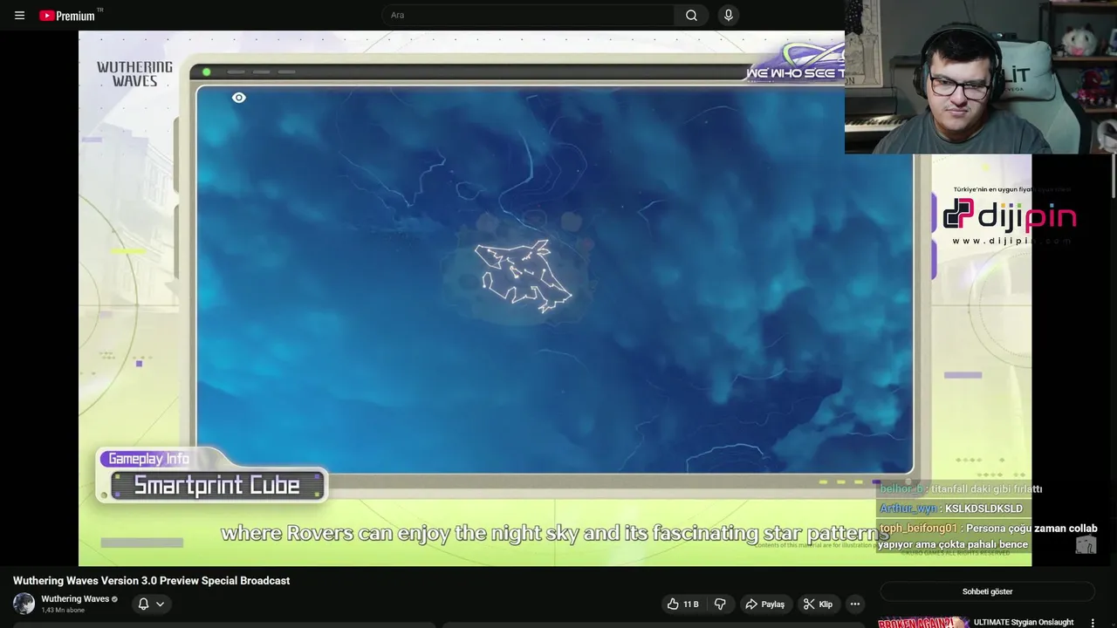Share the video via Paylaş

(x=764, y=604)
